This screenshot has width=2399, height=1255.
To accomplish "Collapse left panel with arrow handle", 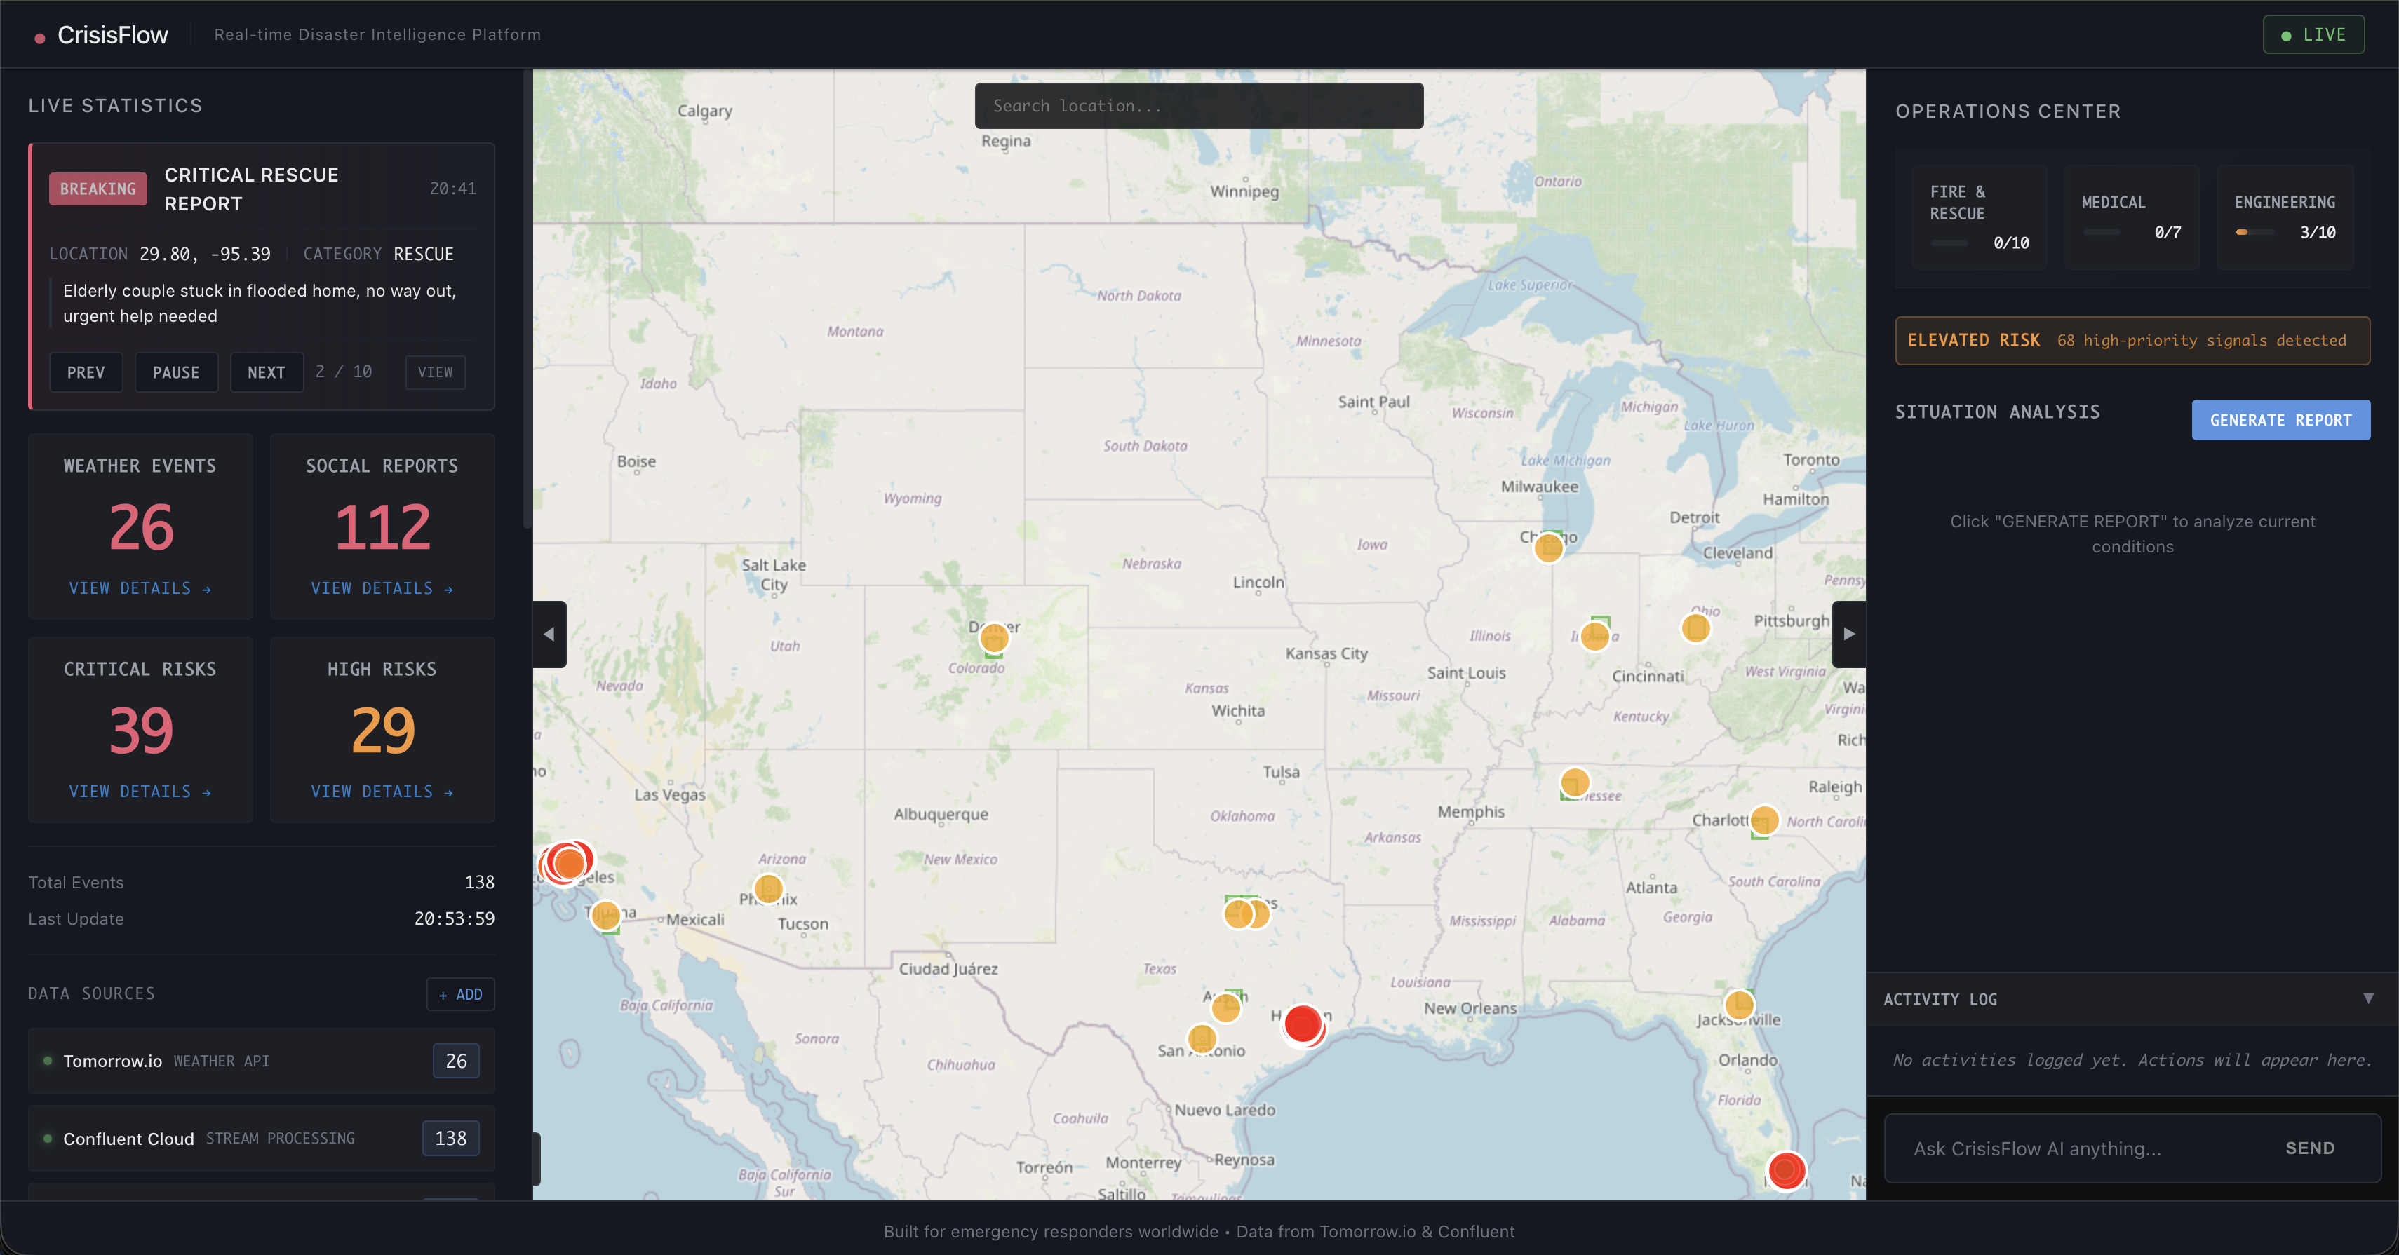I will tap(549, 634).
